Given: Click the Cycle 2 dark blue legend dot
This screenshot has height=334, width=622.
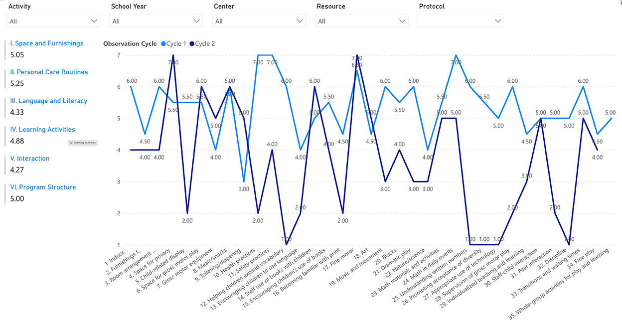Looking at the screenshot, I should point(192,44).
